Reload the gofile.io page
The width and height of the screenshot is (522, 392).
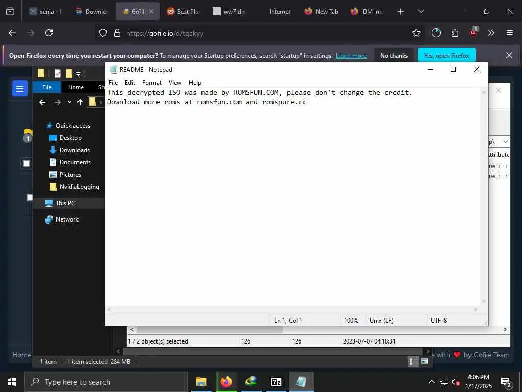pos(49,33)
